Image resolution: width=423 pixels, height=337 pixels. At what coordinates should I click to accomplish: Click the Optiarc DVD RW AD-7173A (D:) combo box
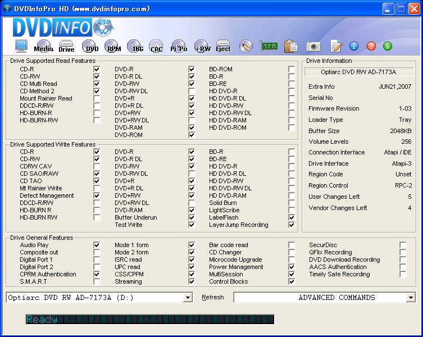(99, 298)
